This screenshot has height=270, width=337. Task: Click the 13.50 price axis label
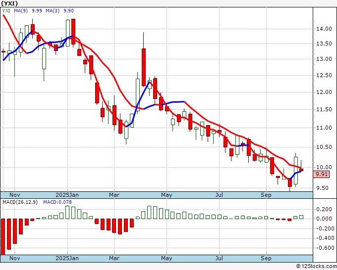click(x=324, y=44)
